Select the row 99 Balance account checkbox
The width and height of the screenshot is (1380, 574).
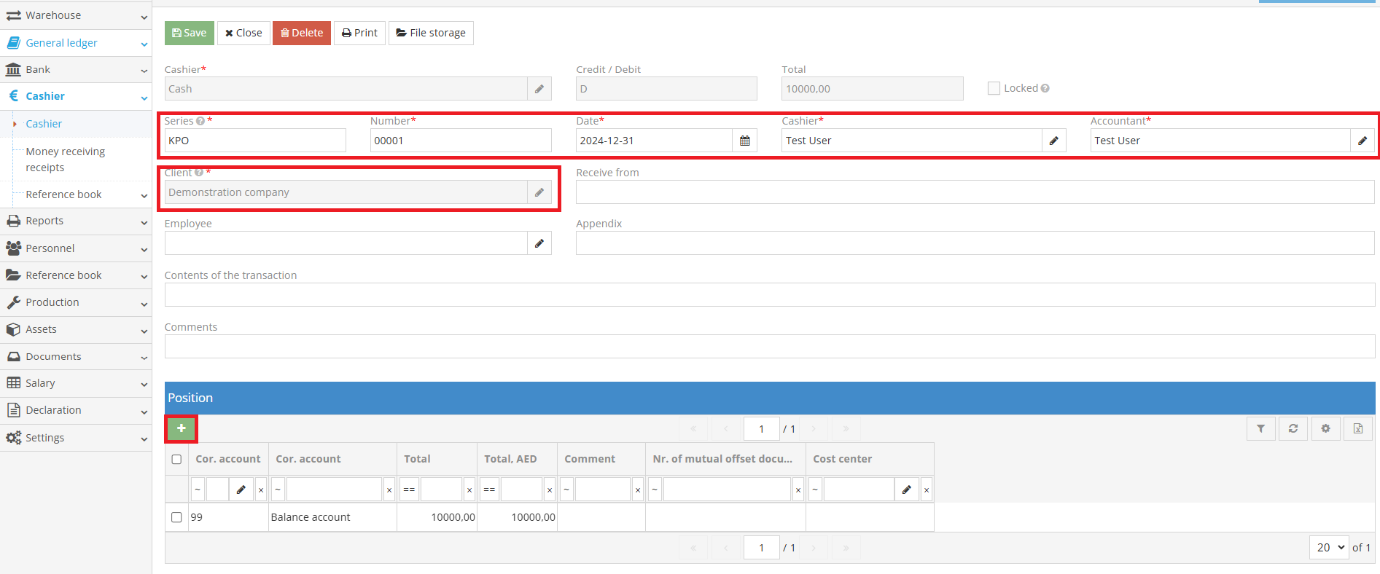[176, 517]
